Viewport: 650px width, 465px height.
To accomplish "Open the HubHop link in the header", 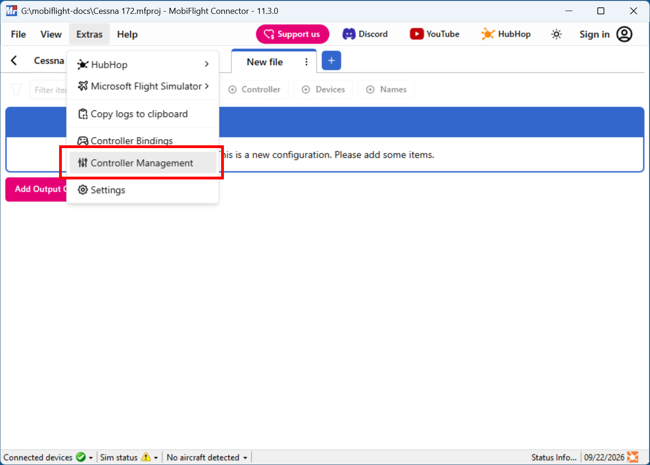I will click(506, 34).
